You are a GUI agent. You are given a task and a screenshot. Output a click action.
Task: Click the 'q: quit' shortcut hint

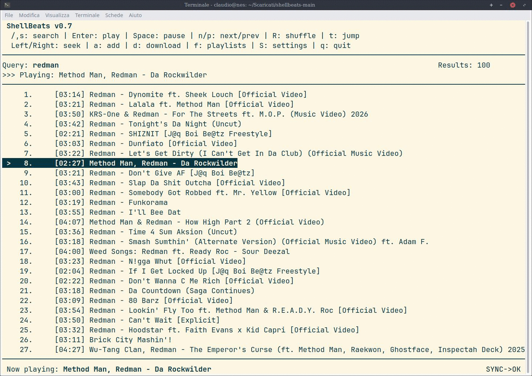[336, 45]
